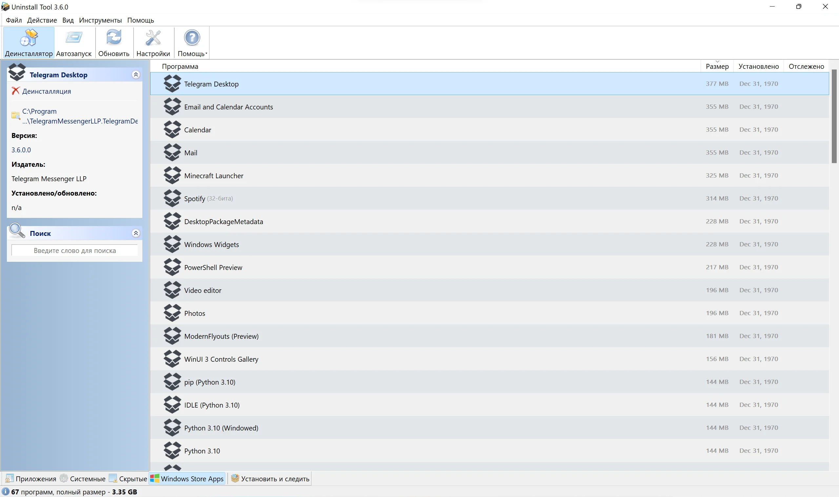
Task: Sort list by Отслежено column
Action: point(806,66)
